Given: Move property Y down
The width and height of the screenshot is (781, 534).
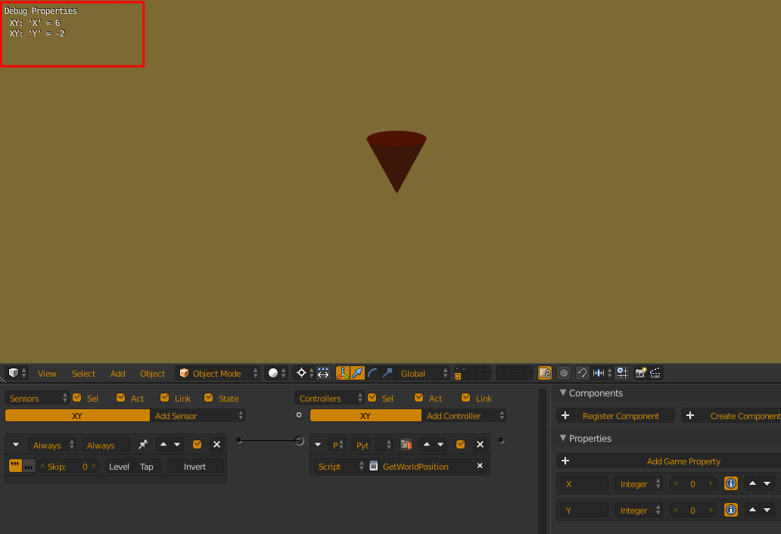Looking at the screenshot, I should point(767,510).
